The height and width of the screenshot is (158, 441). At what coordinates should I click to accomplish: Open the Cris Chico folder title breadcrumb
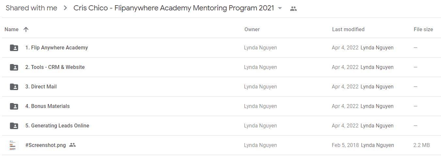coord(174,8)
